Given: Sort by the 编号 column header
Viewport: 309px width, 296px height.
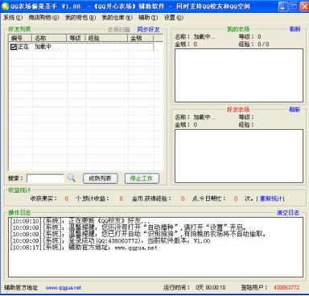Looking at the screenshot, I should tap(20, 38).
